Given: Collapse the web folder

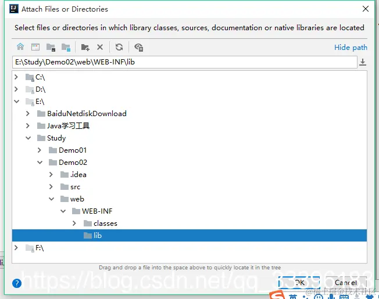Looking at the screenshot, I should point(51,199).
